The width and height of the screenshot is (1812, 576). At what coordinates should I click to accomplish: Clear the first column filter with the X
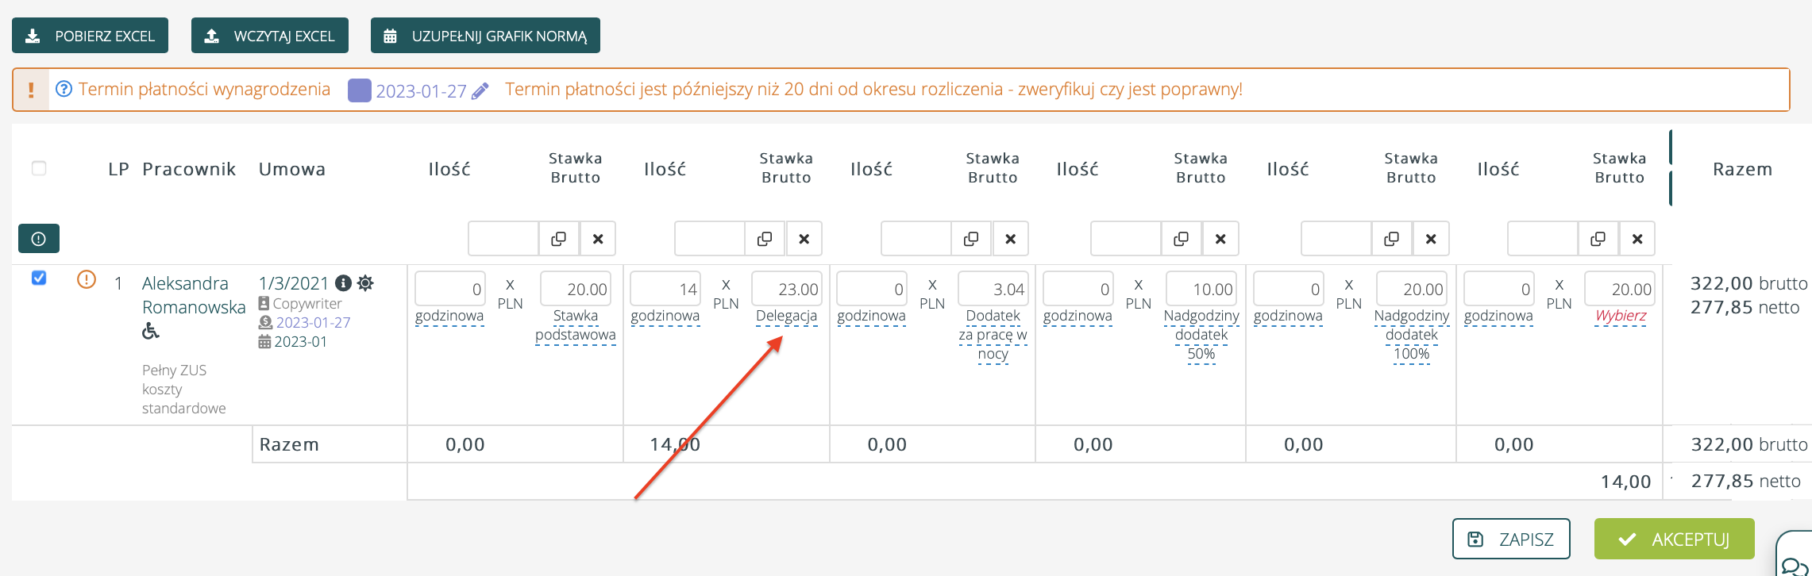[x=598, y=239]
